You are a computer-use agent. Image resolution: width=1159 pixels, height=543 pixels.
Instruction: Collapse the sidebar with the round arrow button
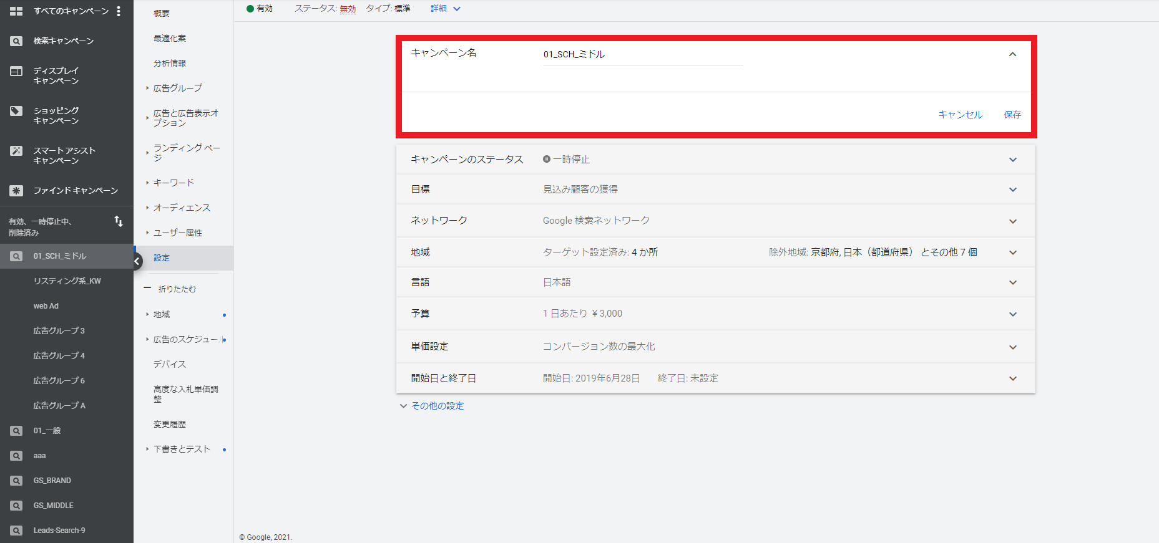click(x=137, y=261)
